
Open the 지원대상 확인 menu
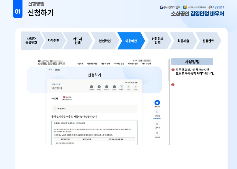pos(92,64)
